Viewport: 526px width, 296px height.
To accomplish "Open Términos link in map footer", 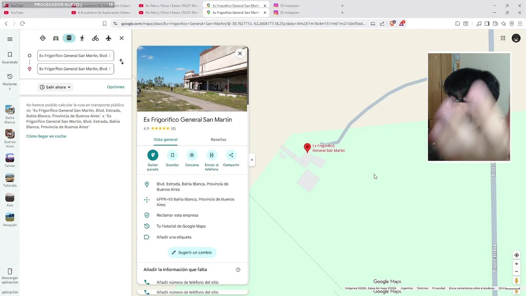I will click(422, 288).
